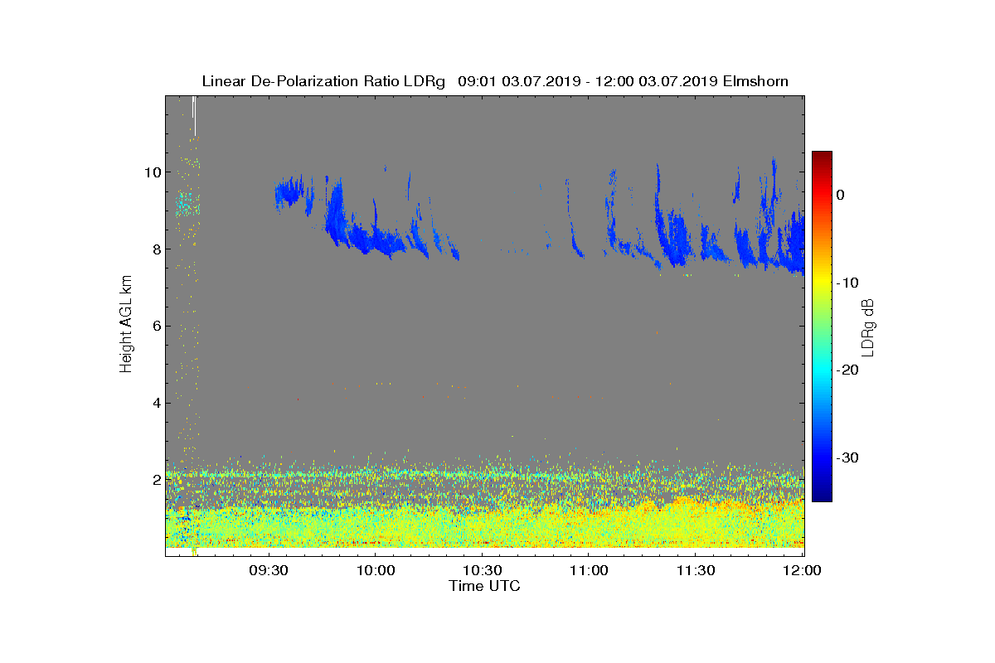
Task: Click the y-axis tick label '2'
Action: tap(156, 480)
